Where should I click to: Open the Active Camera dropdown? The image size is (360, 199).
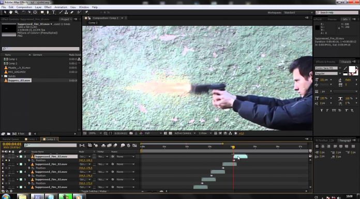click(x=185, y=133)
